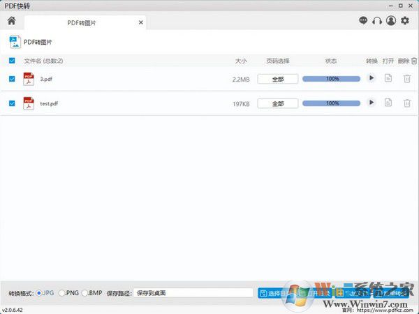Click the 大小 column header
419x314 pixels.
pos(241,61)
